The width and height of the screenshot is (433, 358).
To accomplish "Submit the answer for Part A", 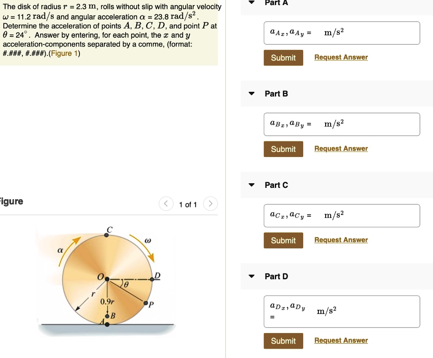I will point(283,58).
